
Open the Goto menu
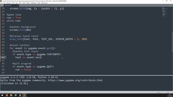pyautogui.click(x=20, y=3)
